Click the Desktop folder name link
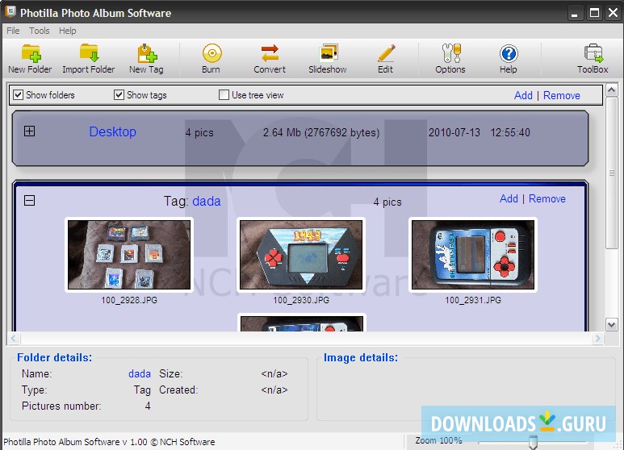This screenshot has width=624, height=450. 113,131
